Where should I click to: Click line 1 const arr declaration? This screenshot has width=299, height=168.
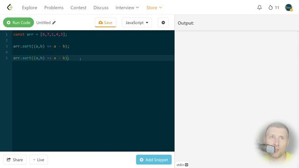40,35
